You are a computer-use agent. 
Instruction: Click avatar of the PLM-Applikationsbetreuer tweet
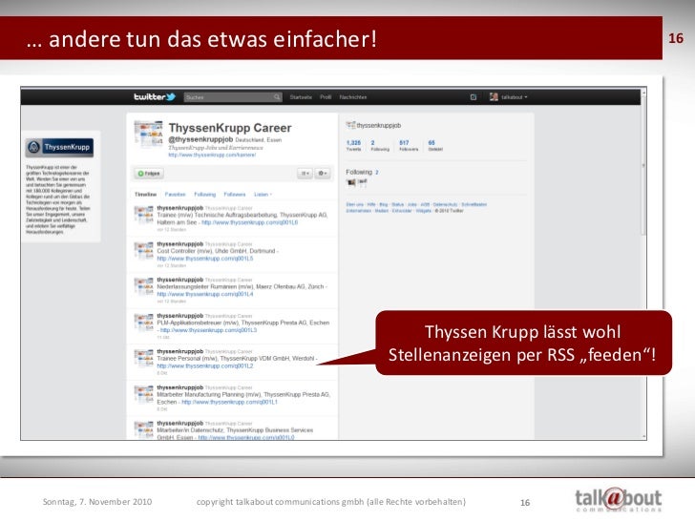click(x=143, y=323)
